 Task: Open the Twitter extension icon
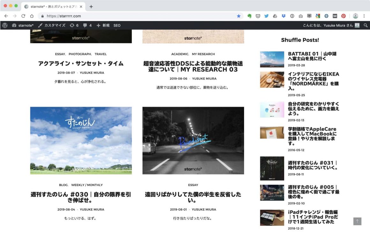click(266, 16)
